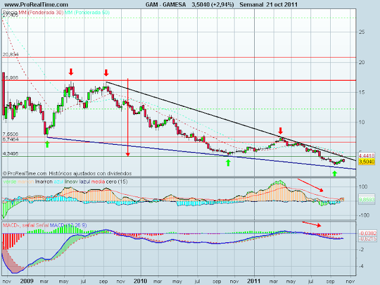380x285 pixels.
Task: Click the 25 value on the price axis
Action: 362,32
